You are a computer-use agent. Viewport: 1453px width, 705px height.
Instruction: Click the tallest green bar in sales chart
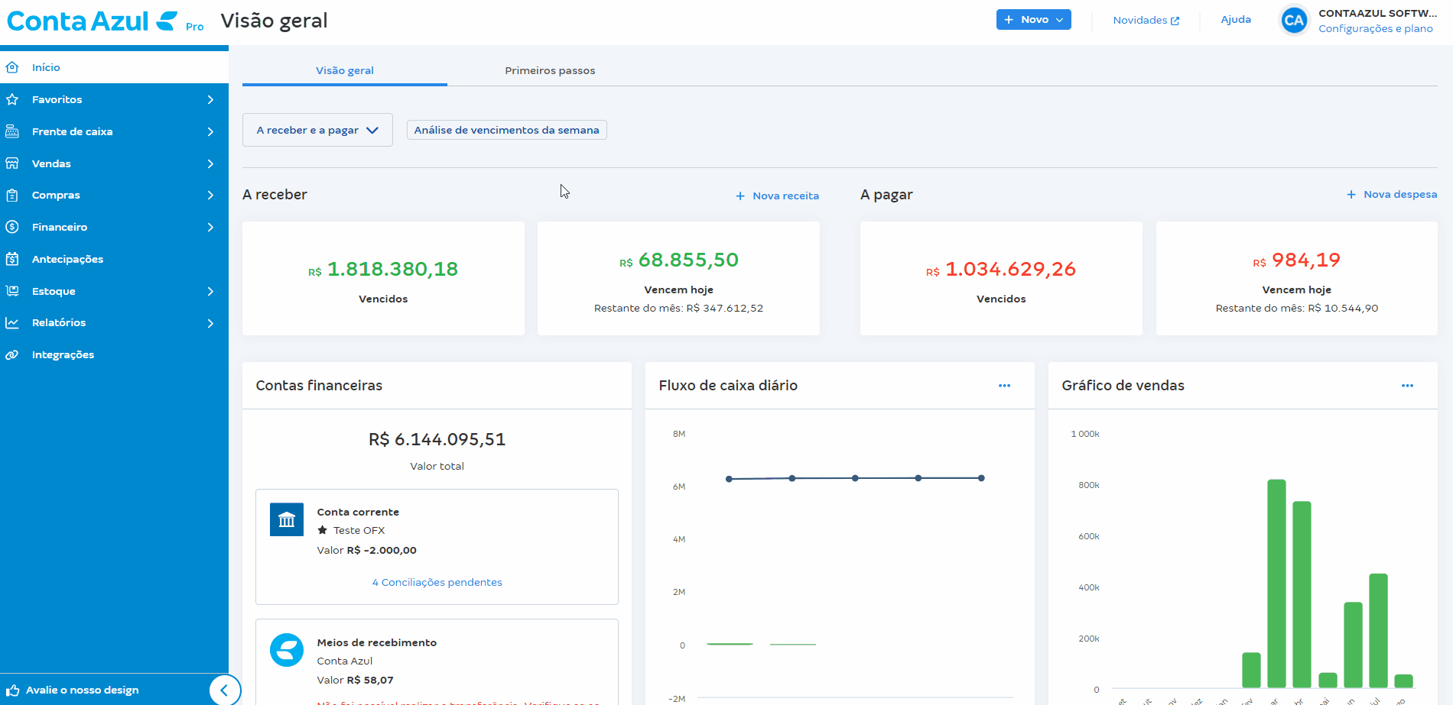point(1276,584)
